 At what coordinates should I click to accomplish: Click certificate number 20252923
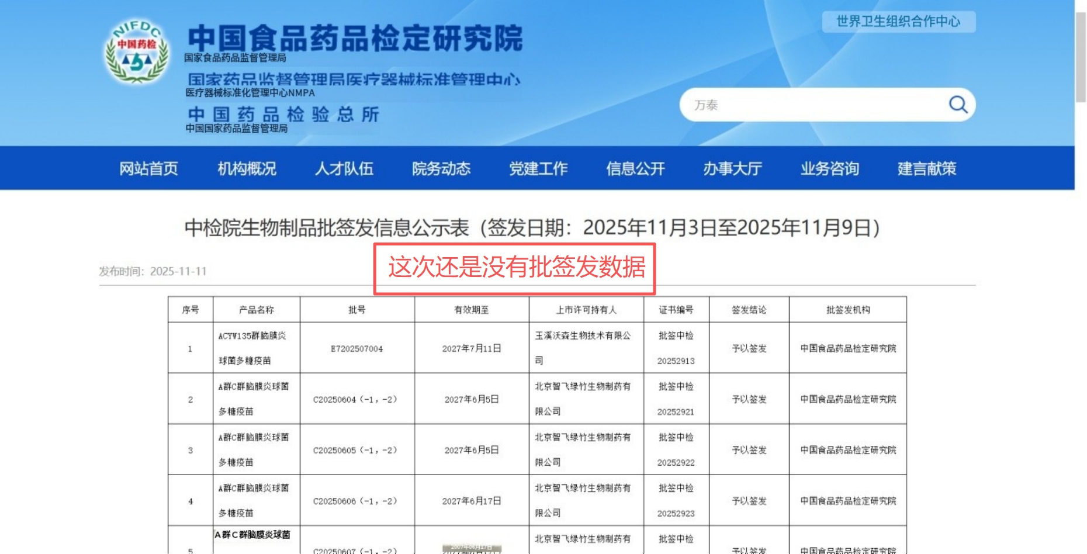[x=676, y=514]
